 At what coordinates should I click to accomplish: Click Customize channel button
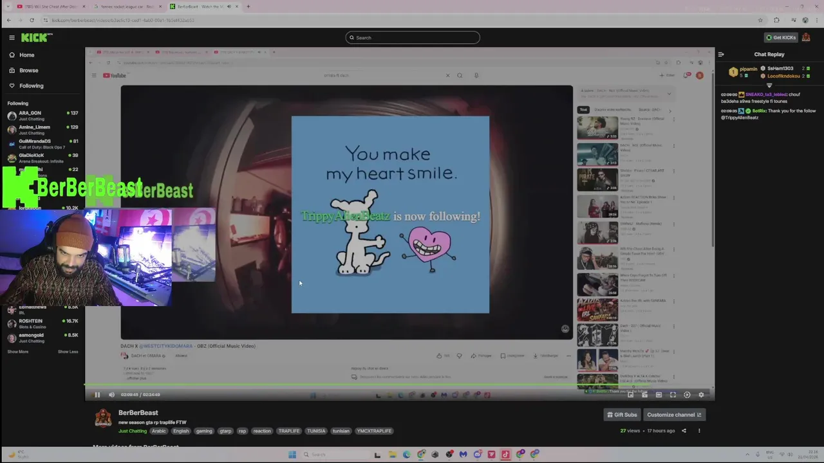[674, 415]
